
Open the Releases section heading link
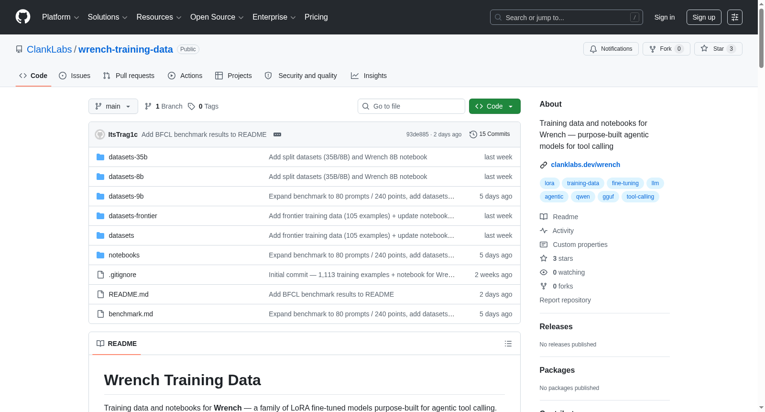tap(556, 326)
